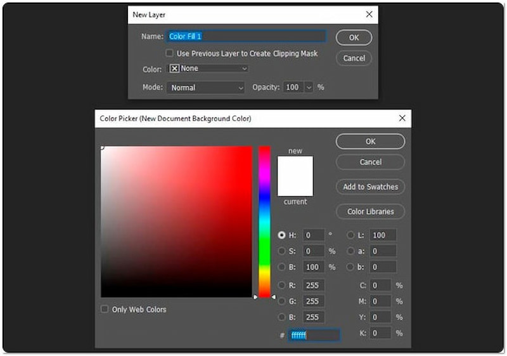
Task: Check the Only Web Colors box
Action: pyautogui.click(x=105, y=310)
